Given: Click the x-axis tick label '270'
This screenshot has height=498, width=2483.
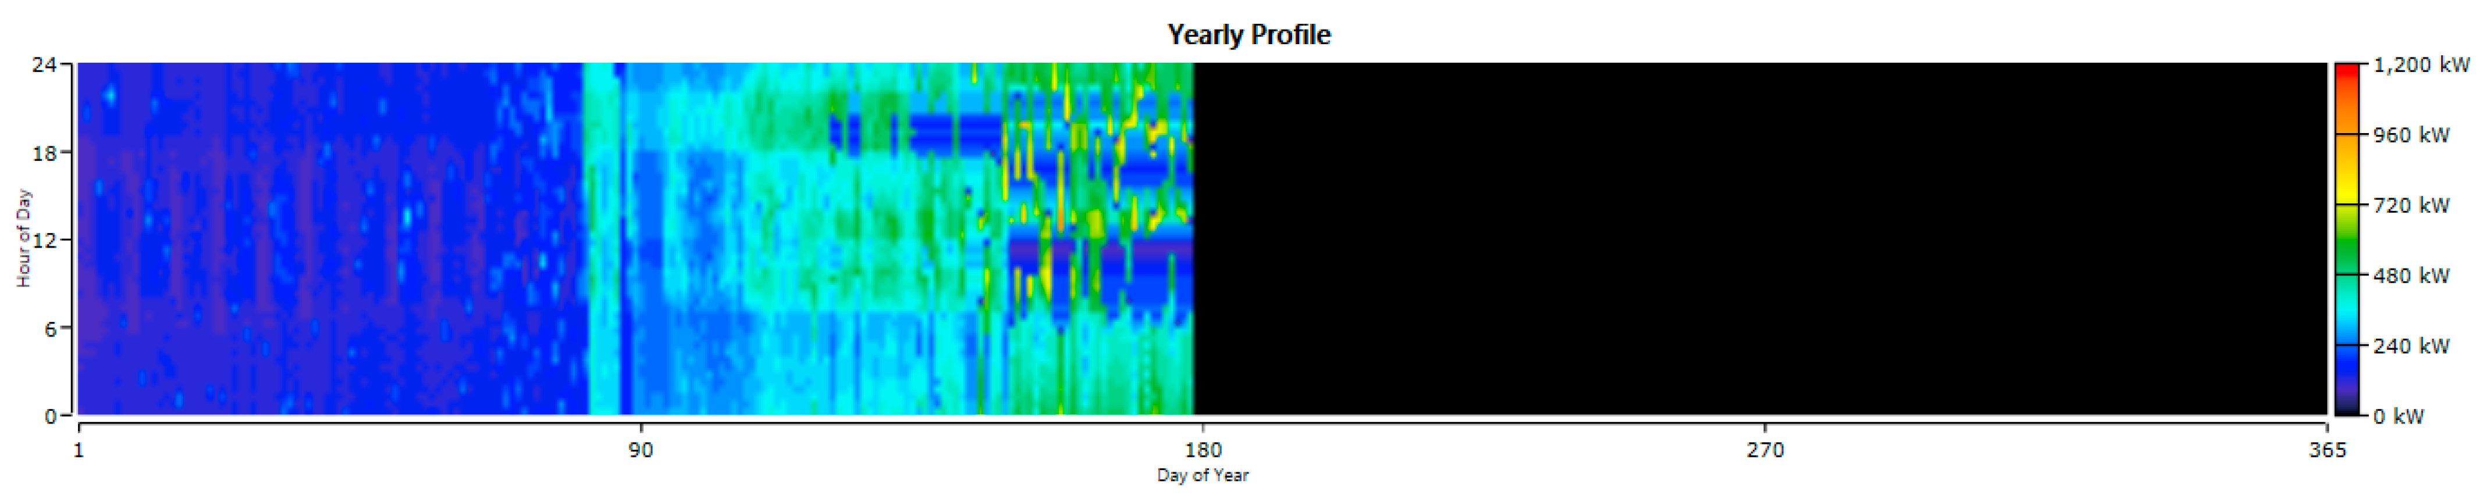Looking at the screenshot, I should [1765, 450].
